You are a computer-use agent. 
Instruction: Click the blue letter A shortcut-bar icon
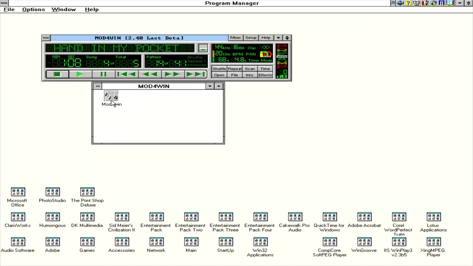(x=441, y=3)
